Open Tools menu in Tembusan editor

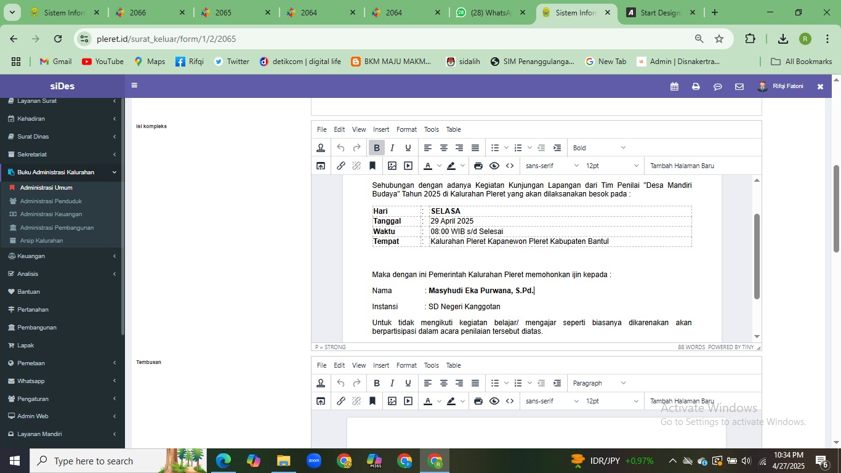coord(432,365)
